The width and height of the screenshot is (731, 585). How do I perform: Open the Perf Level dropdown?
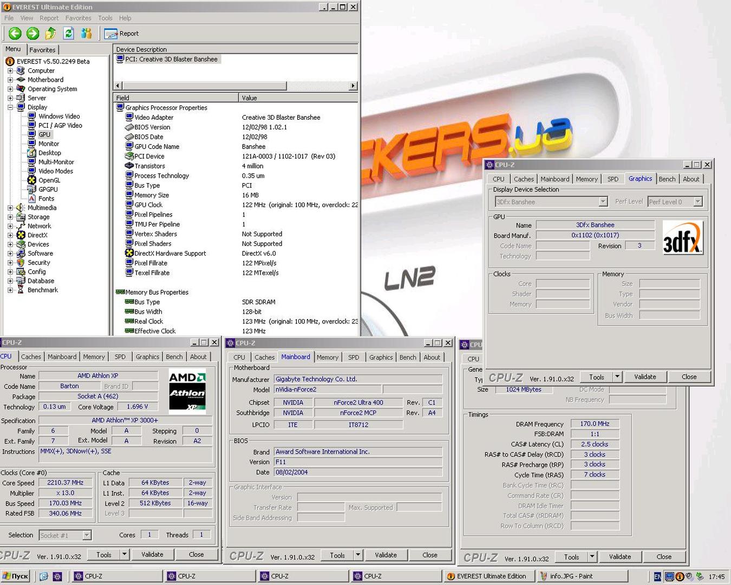pyautogui.click(x=698, y=202)
